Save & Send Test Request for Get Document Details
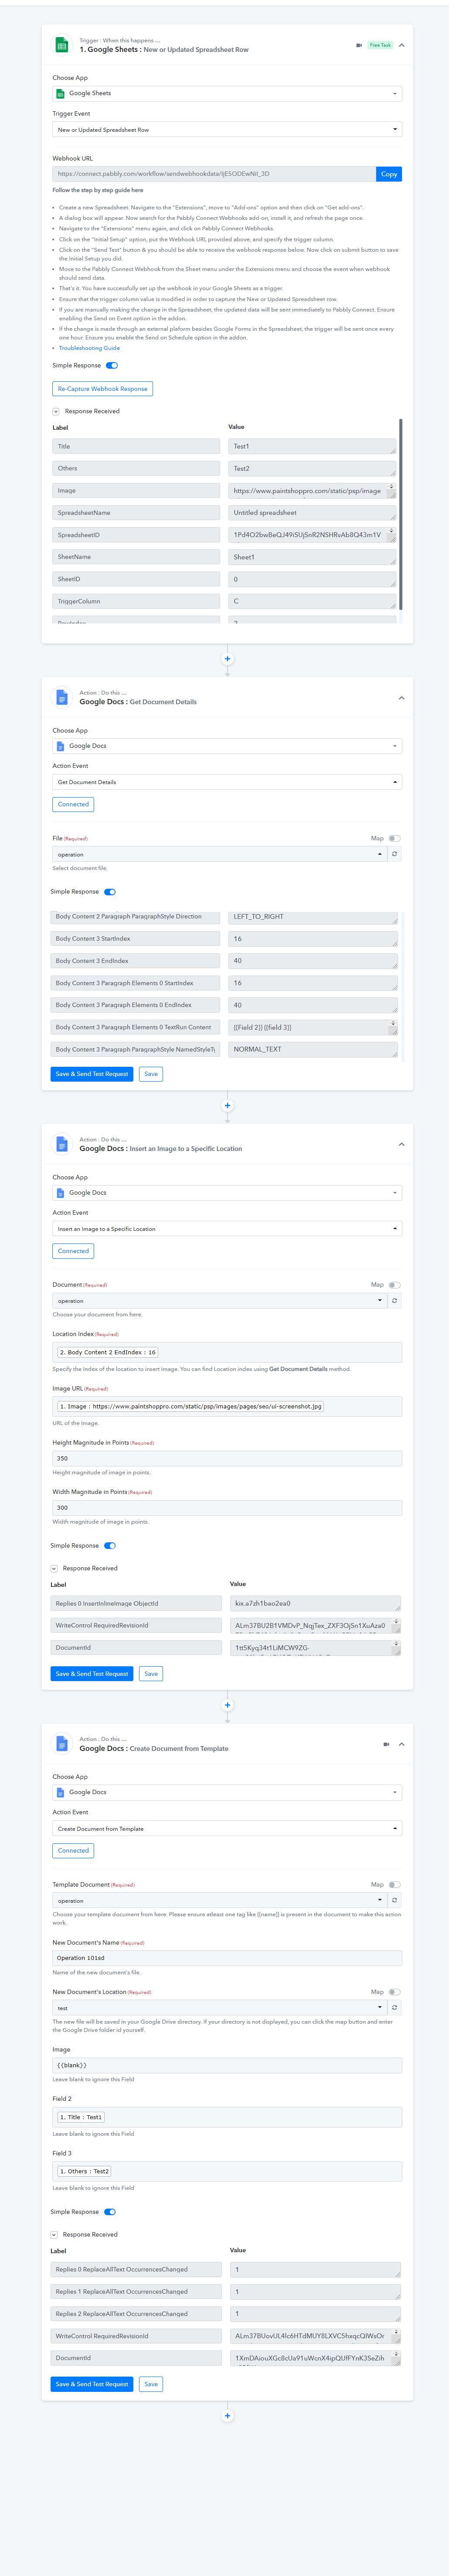 tap(91, 1074)
